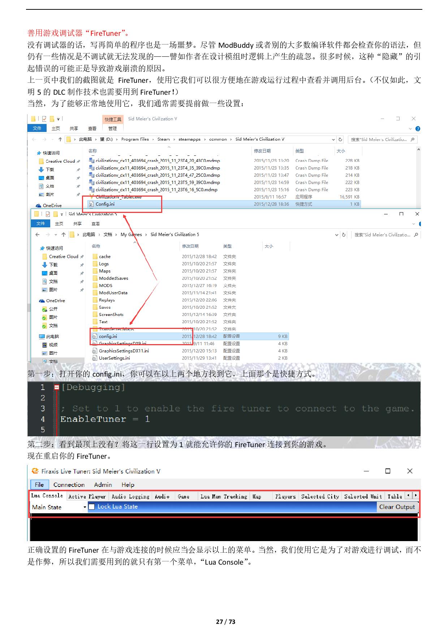448x634 pixels.
Task: Open the Connection menu
Action: pos(69,485)
